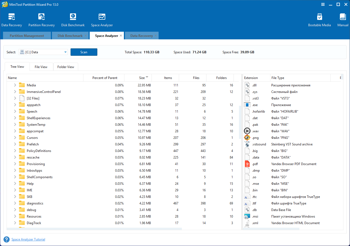Click the .ttc font icon
This screenshot has width=350, height=246.
coord(247,197)
